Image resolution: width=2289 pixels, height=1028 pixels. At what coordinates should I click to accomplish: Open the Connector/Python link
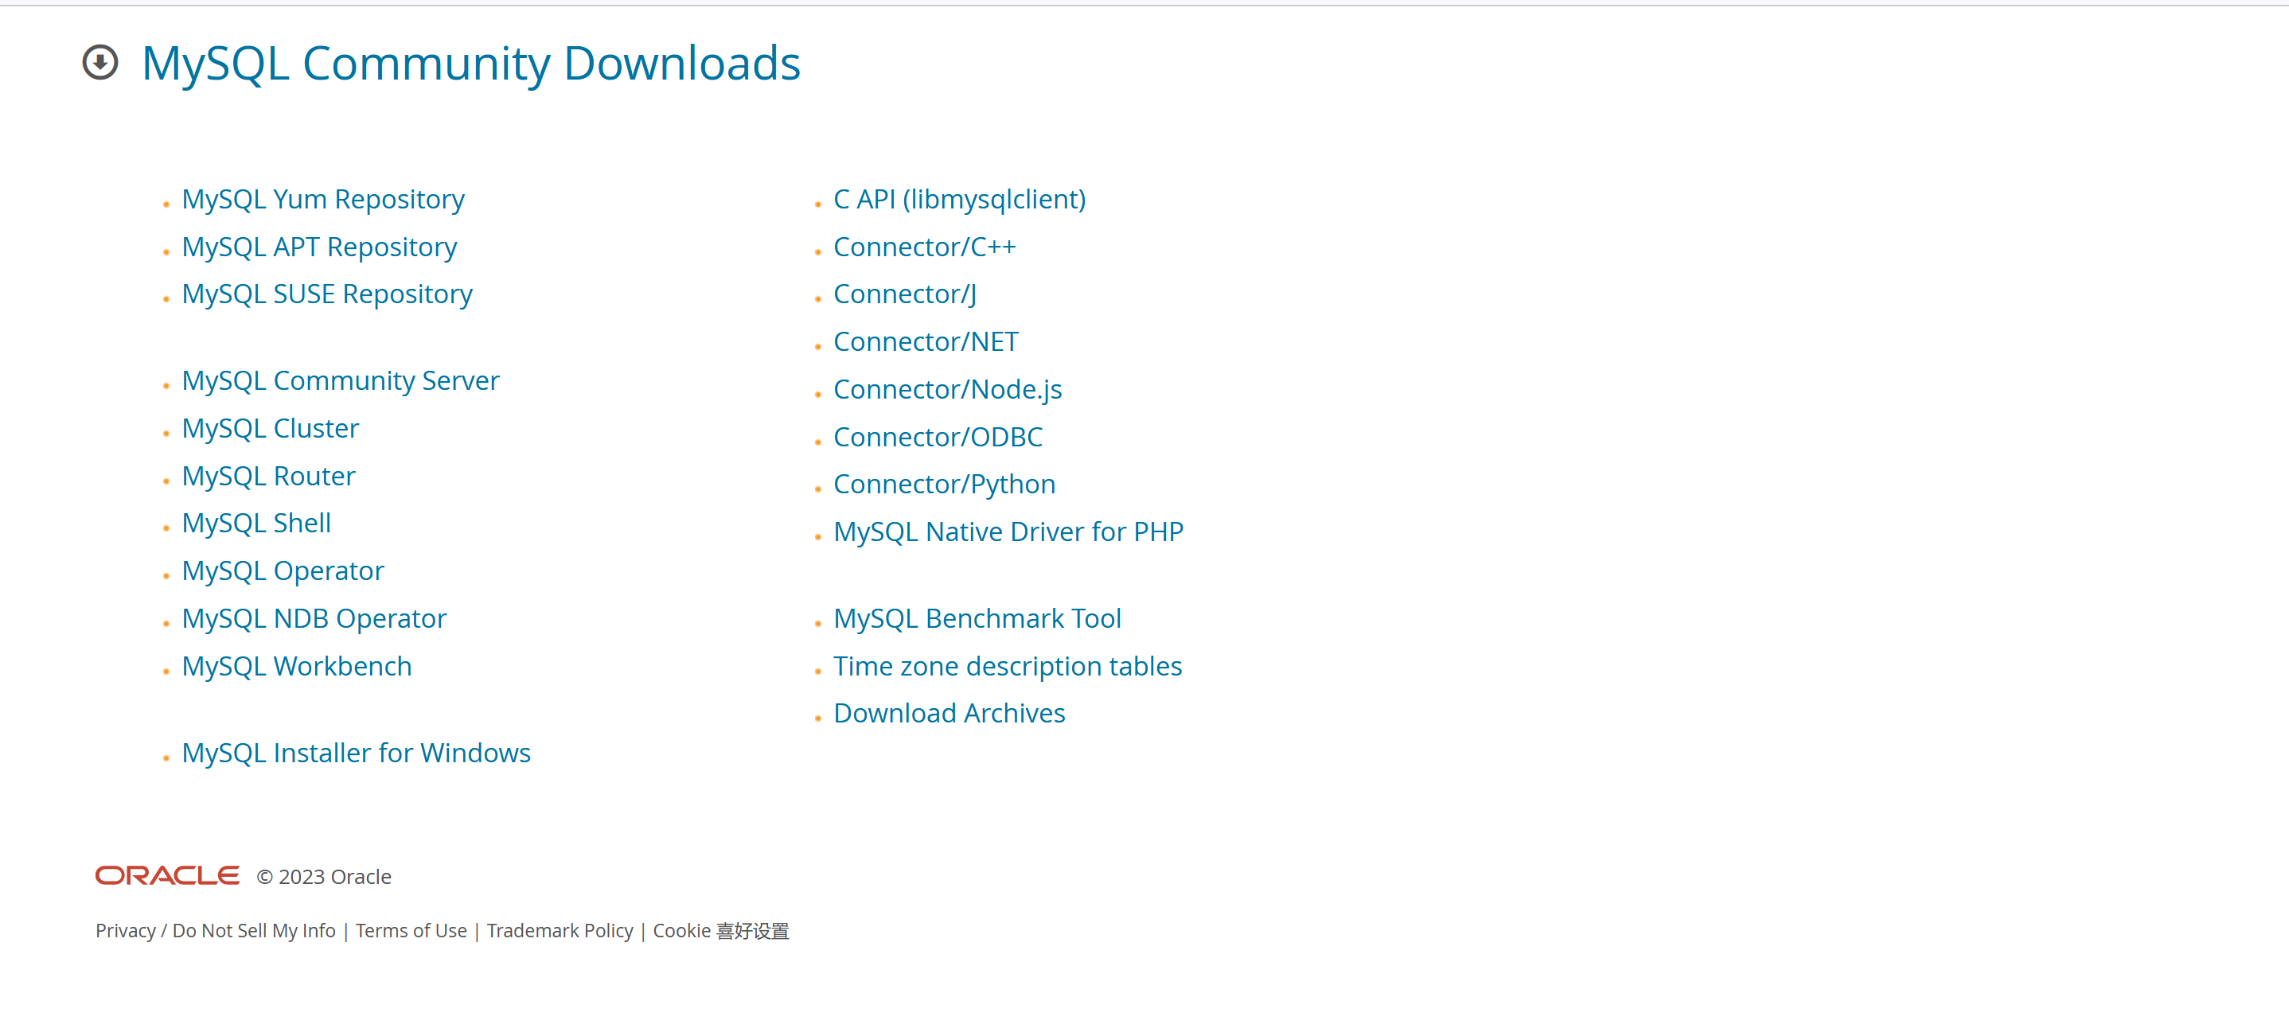pyautogui.click(x=945, y=485)
